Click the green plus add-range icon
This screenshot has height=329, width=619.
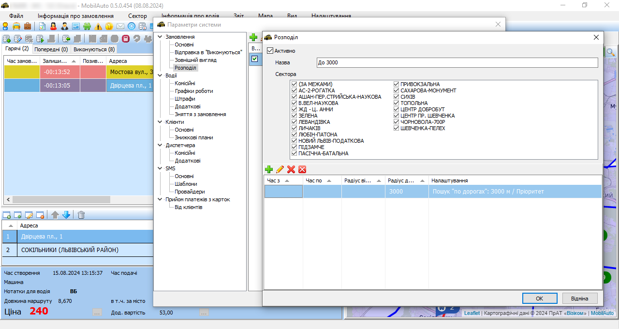point(269,169)
